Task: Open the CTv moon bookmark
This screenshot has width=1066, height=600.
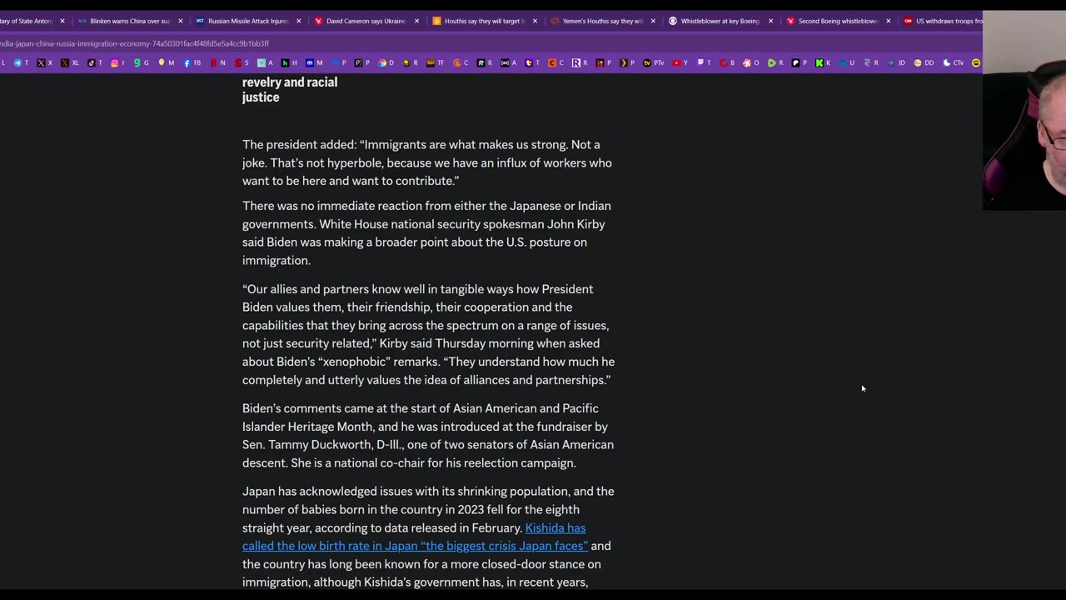Action: [953, 62]
